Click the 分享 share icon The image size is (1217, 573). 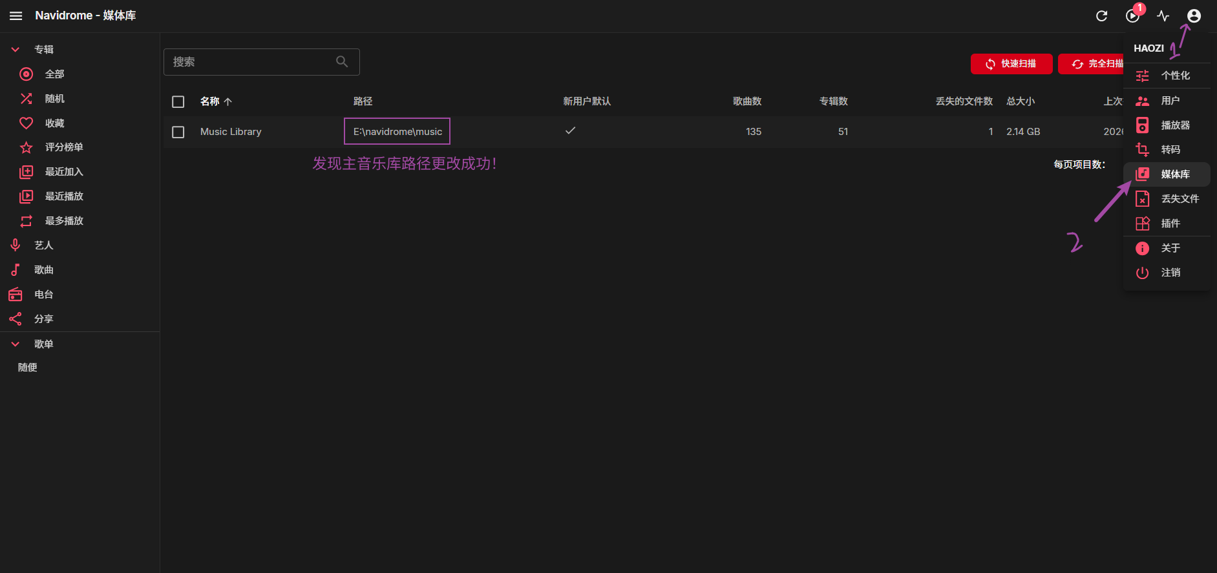coord(16,319)
